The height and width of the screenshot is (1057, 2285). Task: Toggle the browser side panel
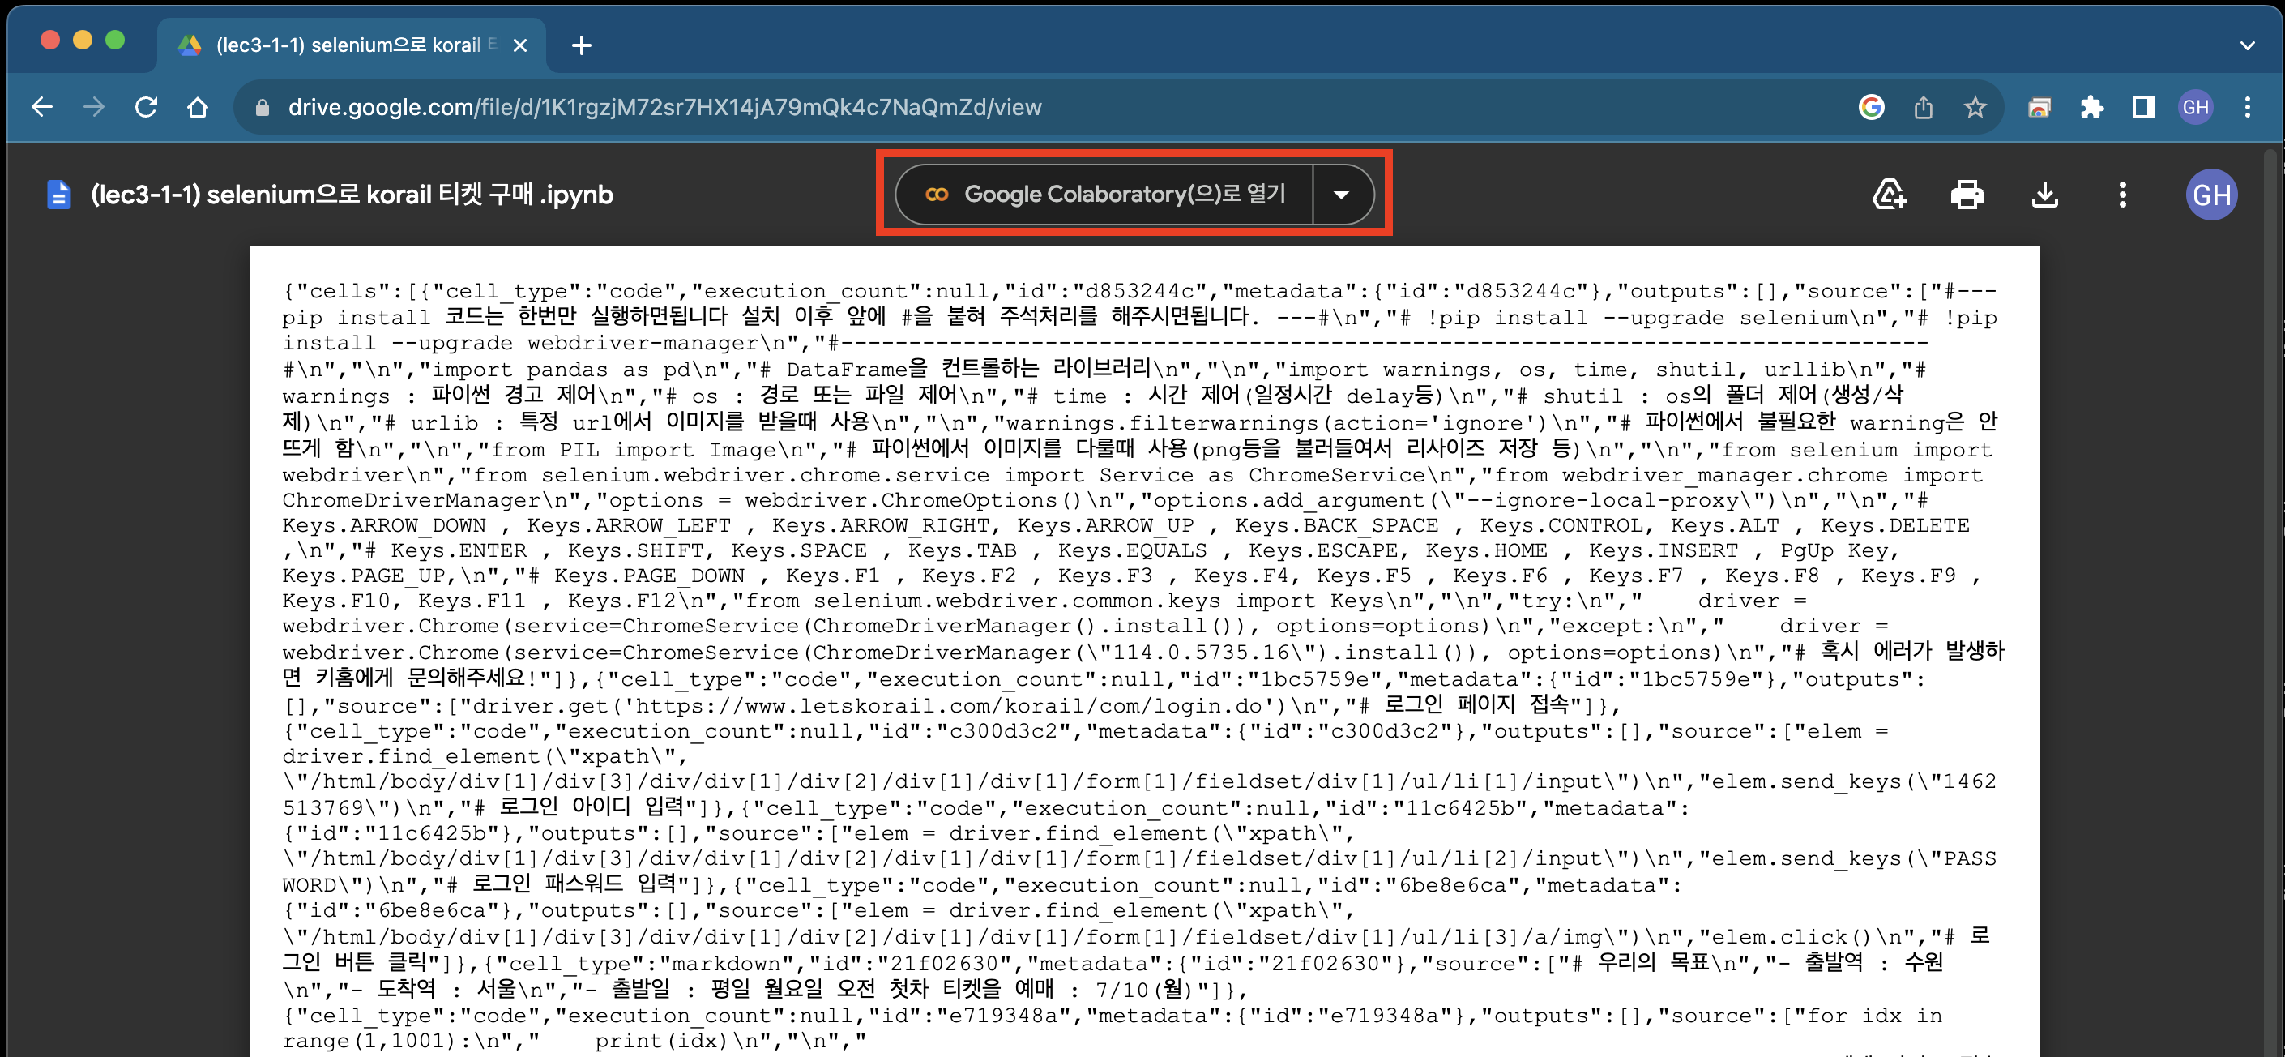pos(2144,107)
